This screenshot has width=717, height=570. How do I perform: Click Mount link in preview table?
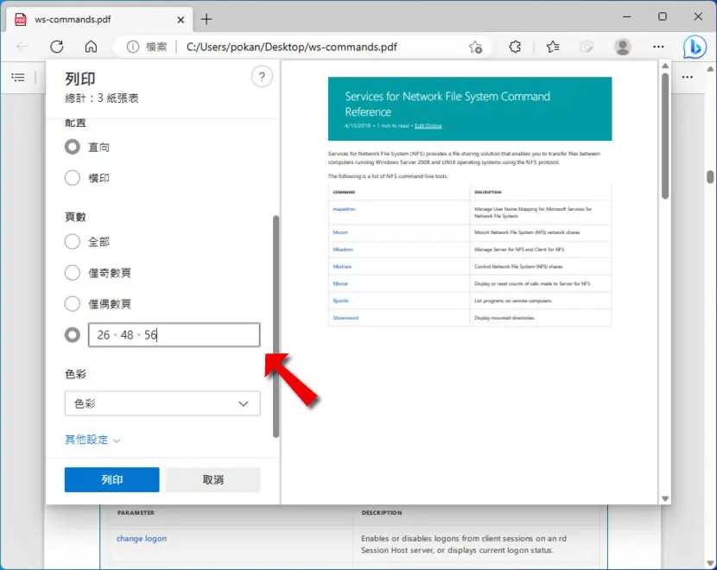(x=340, y=232)
